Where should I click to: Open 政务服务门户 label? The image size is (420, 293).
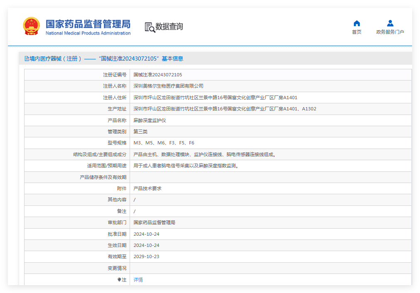[390, 32]
